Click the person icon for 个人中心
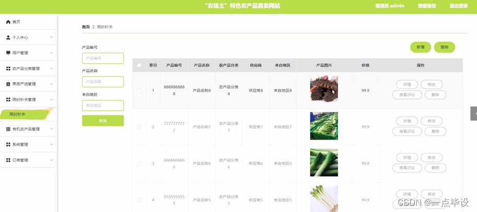Screen dimensions: 477x212 click(x=8, y=38)
